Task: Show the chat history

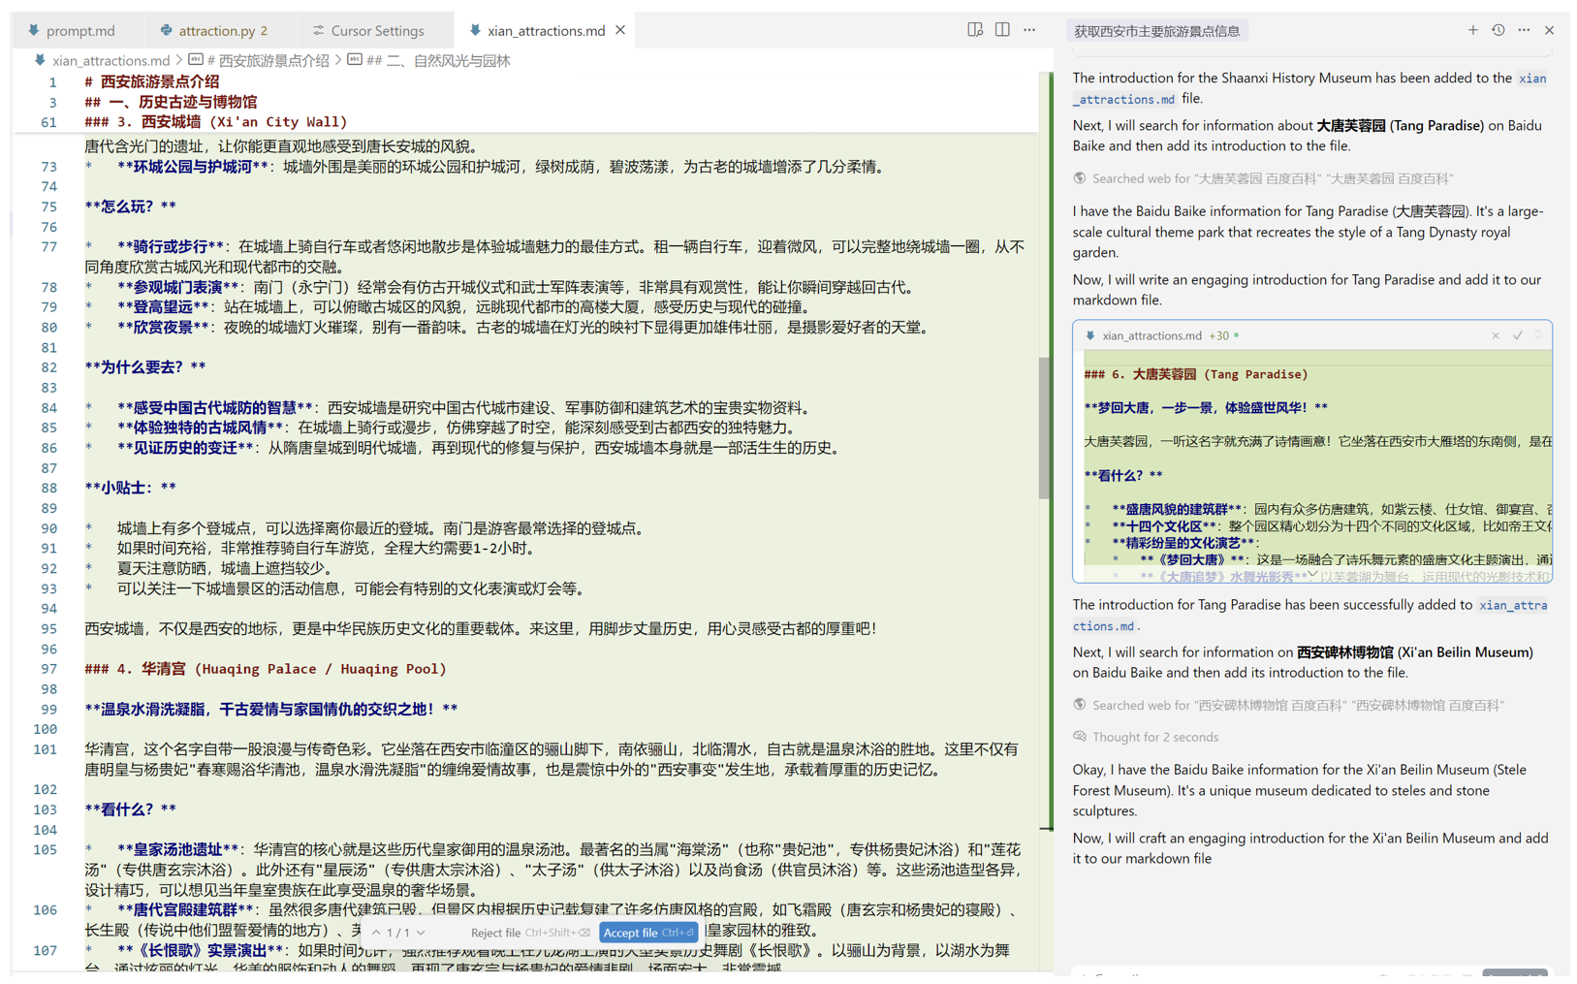Action: tap(1498, 30)
